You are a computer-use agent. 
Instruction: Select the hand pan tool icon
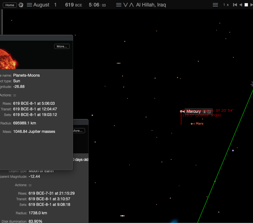pyautogui.click(x=21, y=5)
